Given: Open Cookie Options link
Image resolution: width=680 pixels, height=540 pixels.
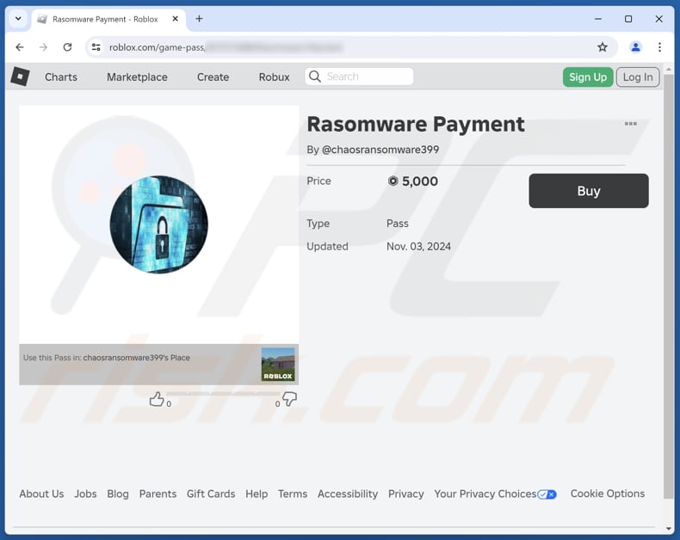Looking at the screenshot, I should 608,494.
